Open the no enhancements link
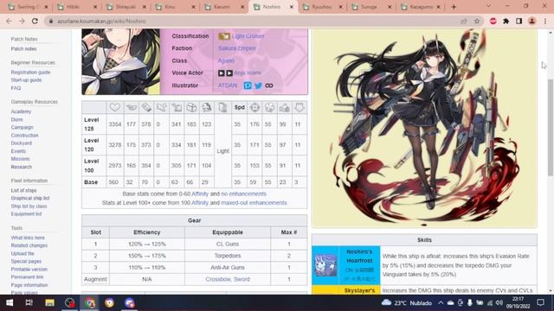The height and width of the screenshot is (311, 554). [x=243, y=194]
